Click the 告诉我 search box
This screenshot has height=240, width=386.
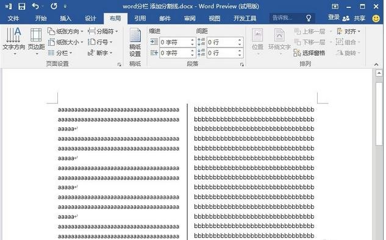(x=291, y=18)
